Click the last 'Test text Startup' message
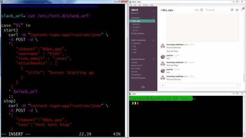 click(x=173, y=79)
